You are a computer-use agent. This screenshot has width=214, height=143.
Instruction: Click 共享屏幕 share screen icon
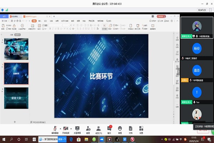[x=77, y=129]
